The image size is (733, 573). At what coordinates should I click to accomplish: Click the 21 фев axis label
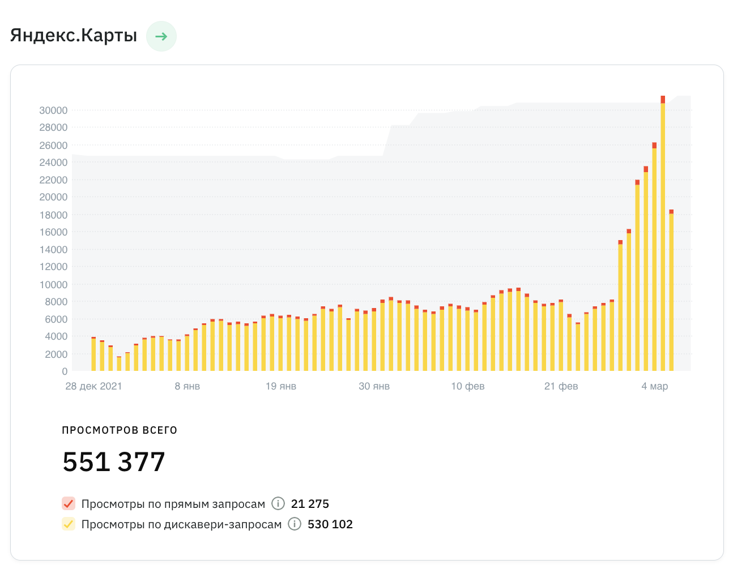click(x=561, y=386)
